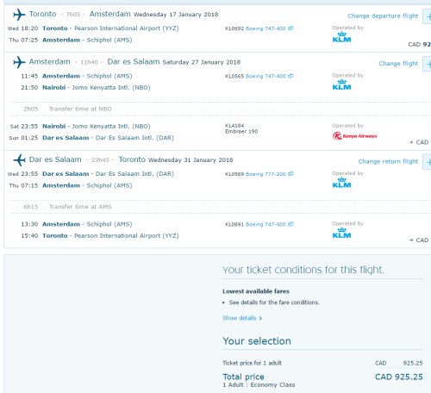Viewport: 431px width, 393px height.
Task: Click the KLM logo for flight KL0691
Action: point(341,233)
